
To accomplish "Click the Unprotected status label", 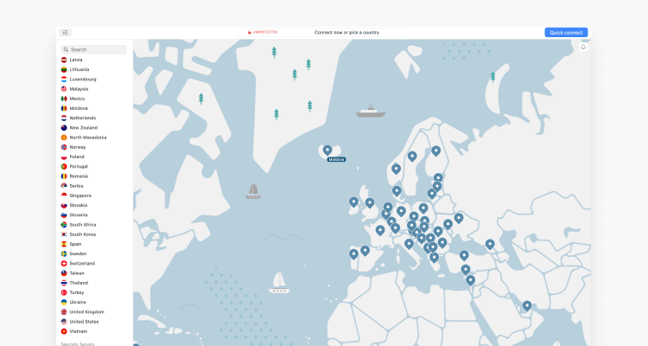I will click(x=263, y=32).
